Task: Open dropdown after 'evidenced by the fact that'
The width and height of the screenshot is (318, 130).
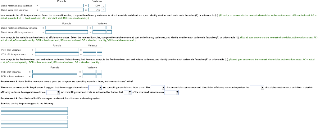Action: [128, 93]
